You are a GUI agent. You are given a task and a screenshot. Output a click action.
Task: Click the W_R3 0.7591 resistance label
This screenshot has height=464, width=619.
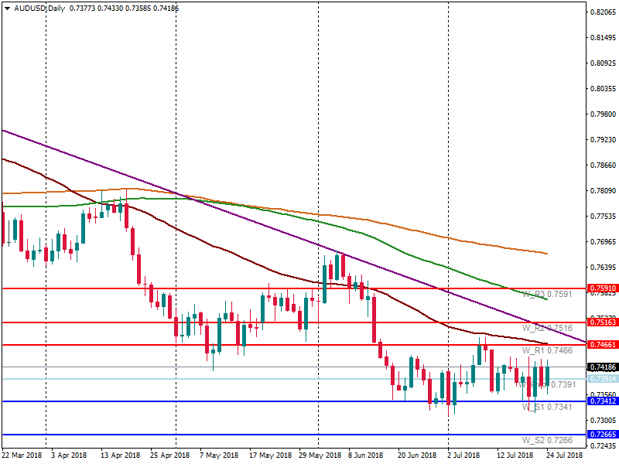pyautogui.click(x=546, y=294)
